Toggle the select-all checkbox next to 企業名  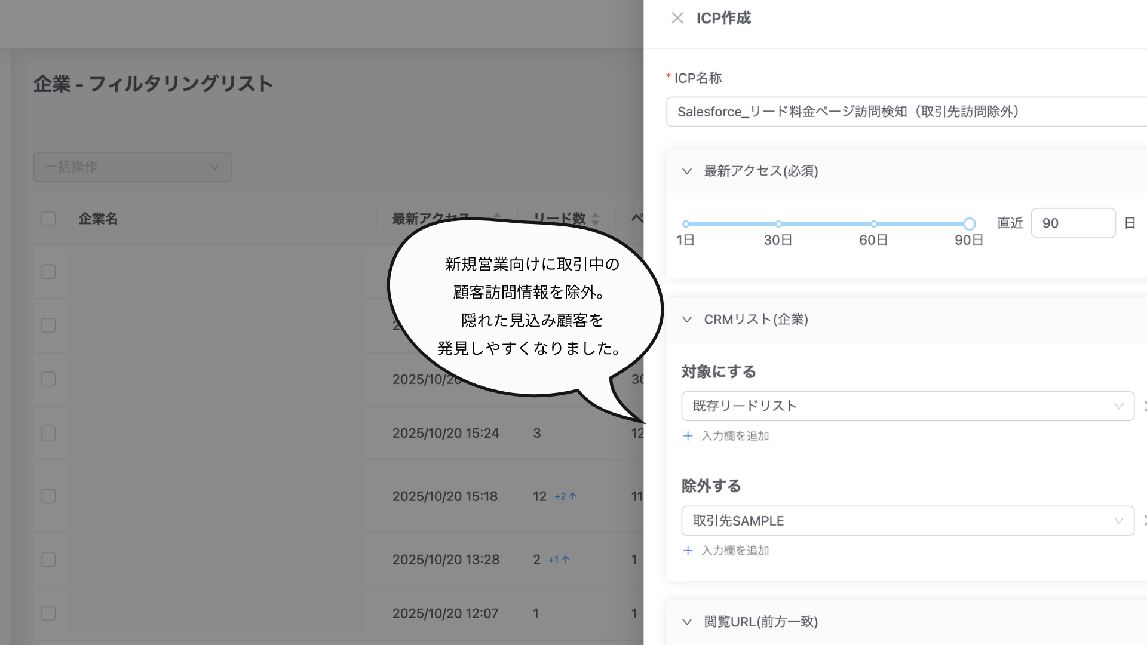48,219
